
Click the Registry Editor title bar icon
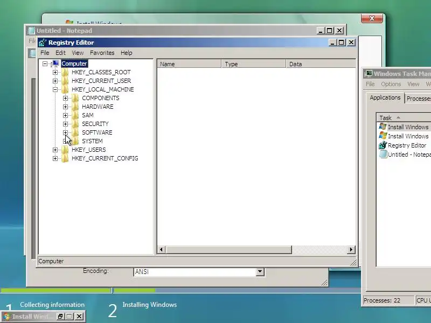coord(43,43)
